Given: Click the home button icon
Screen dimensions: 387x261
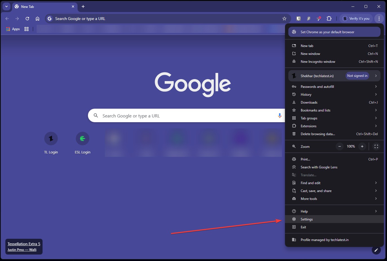Looking at the screenshot, I should [37, 18].
